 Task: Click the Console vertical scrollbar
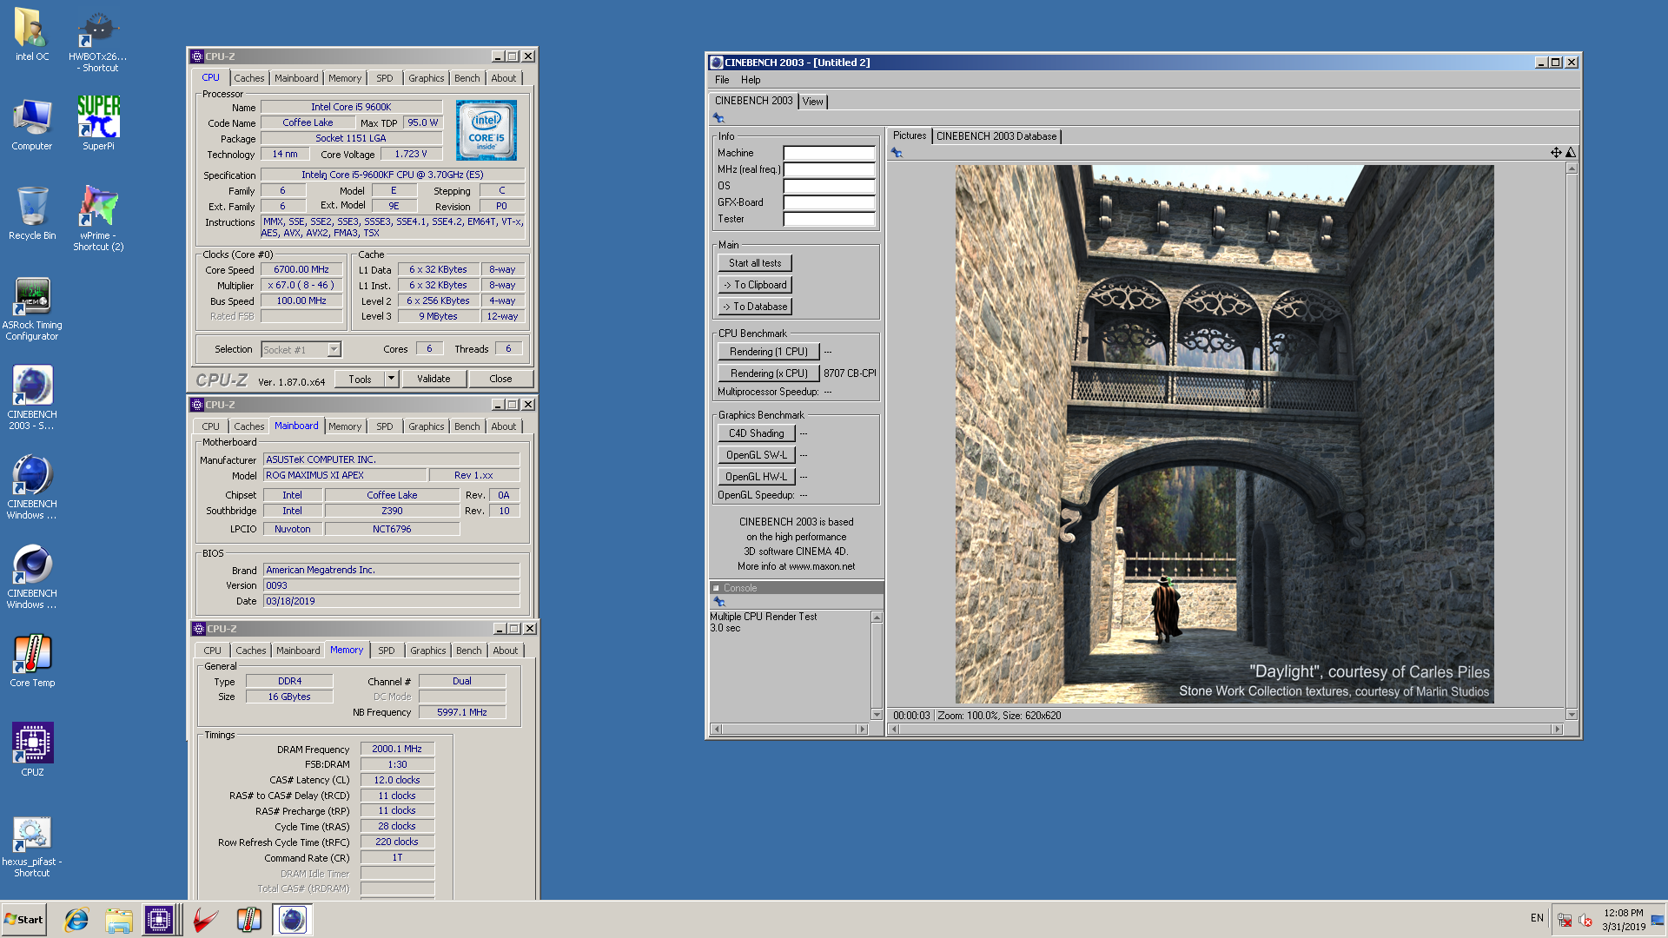(877, 665)
